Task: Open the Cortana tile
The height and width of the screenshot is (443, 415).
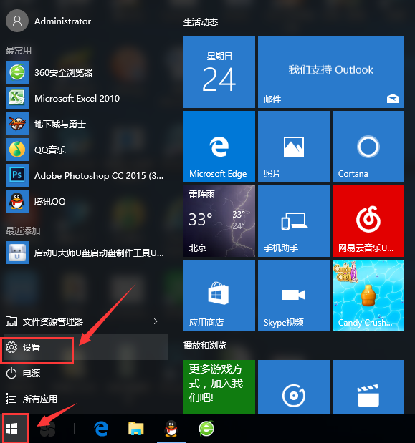Action: pos(368,147)
